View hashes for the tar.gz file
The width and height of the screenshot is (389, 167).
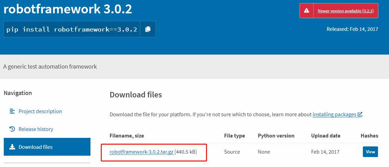tap(370, 152)
